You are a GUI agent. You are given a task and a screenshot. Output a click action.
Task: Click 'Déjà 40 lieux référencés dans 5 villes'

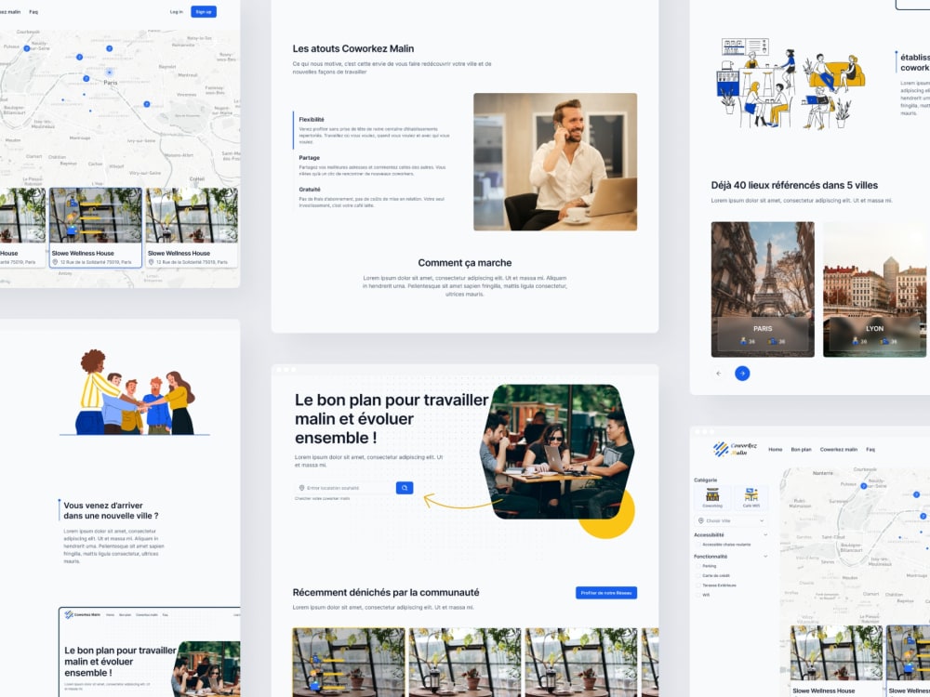[794, 185]
